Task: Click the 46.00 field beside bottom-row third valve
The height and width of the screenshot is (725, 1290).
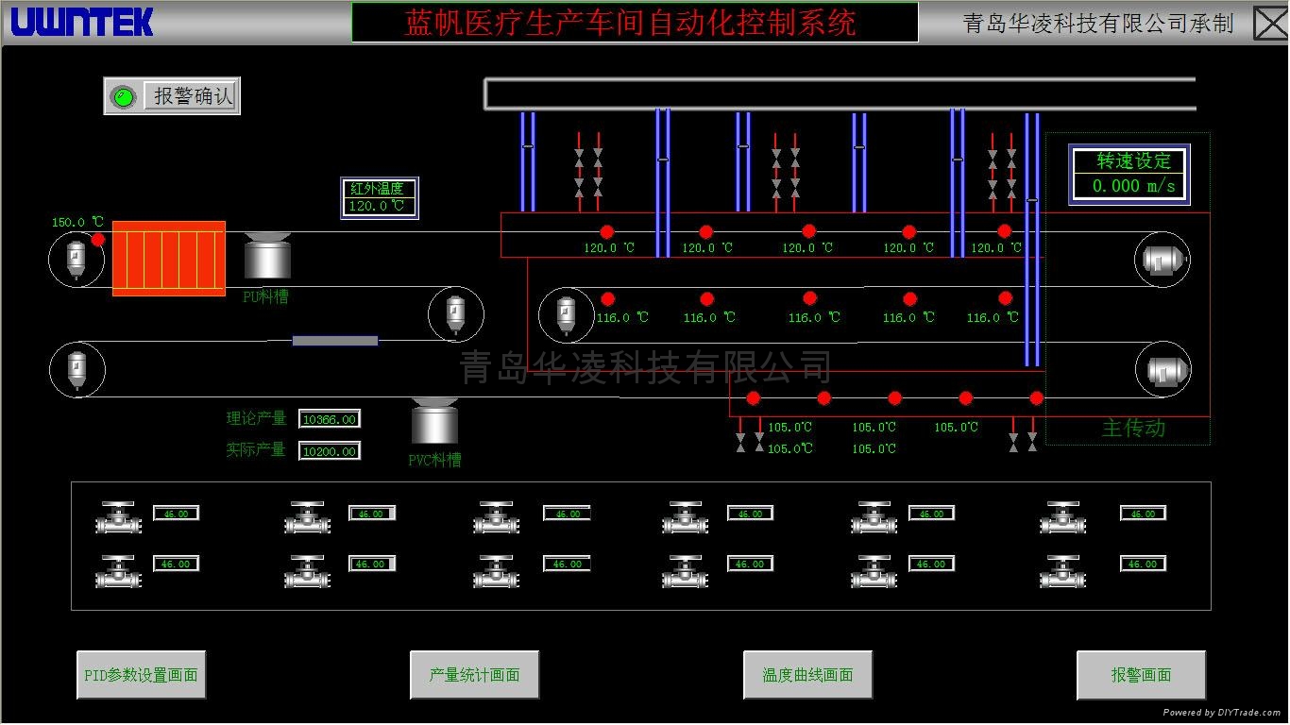Action: [x=568, y=564]
